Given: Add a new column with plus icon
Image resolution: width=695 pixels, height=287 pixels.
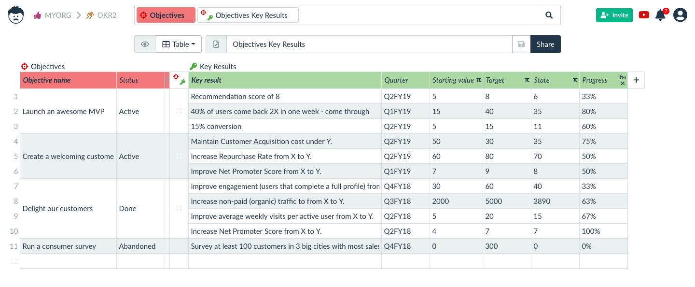Looking at the screenshot, I should point(636,80).
